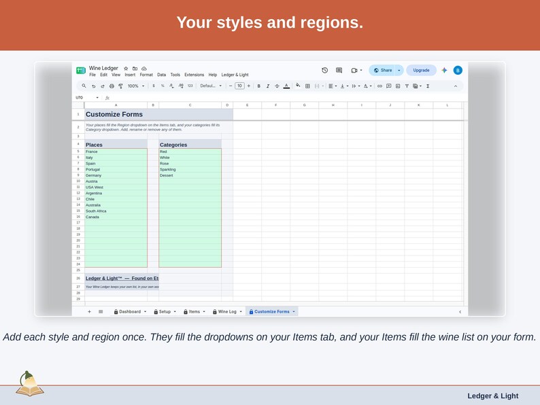Insert a link
This screenshot has height=405, width=540.
coord(379,86)
